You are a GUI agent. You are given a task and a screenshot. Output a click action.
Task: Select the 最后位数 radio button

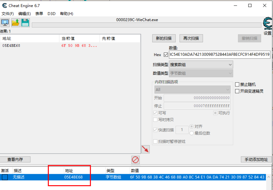(x=192, y=133)
